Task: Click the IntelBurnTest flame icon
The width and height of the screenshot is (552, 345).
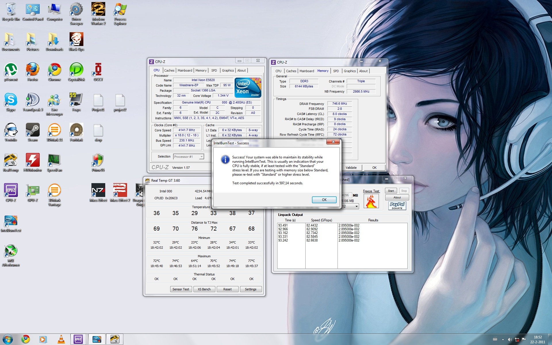Action: click(371, 201)
